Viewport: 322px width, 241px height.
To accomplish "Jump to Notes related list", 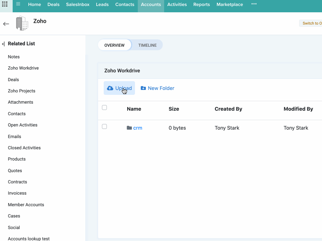I will (14, 57).
